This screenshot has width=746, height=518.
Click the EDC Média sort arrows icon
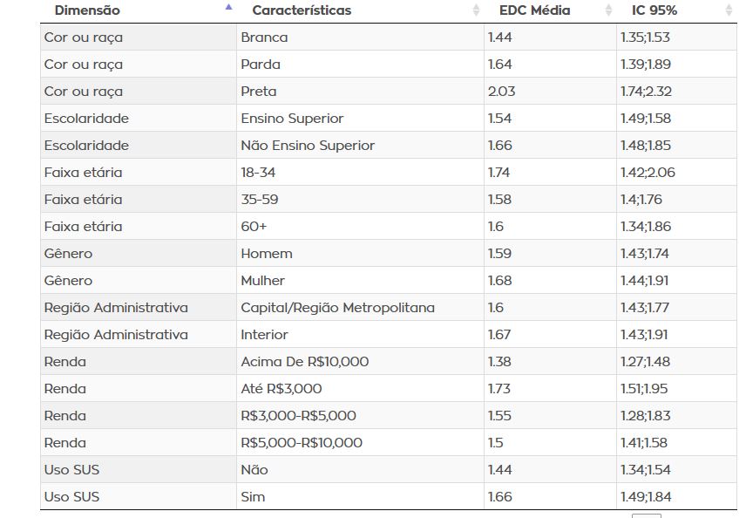pyautogui.click(x=608, y=10)
